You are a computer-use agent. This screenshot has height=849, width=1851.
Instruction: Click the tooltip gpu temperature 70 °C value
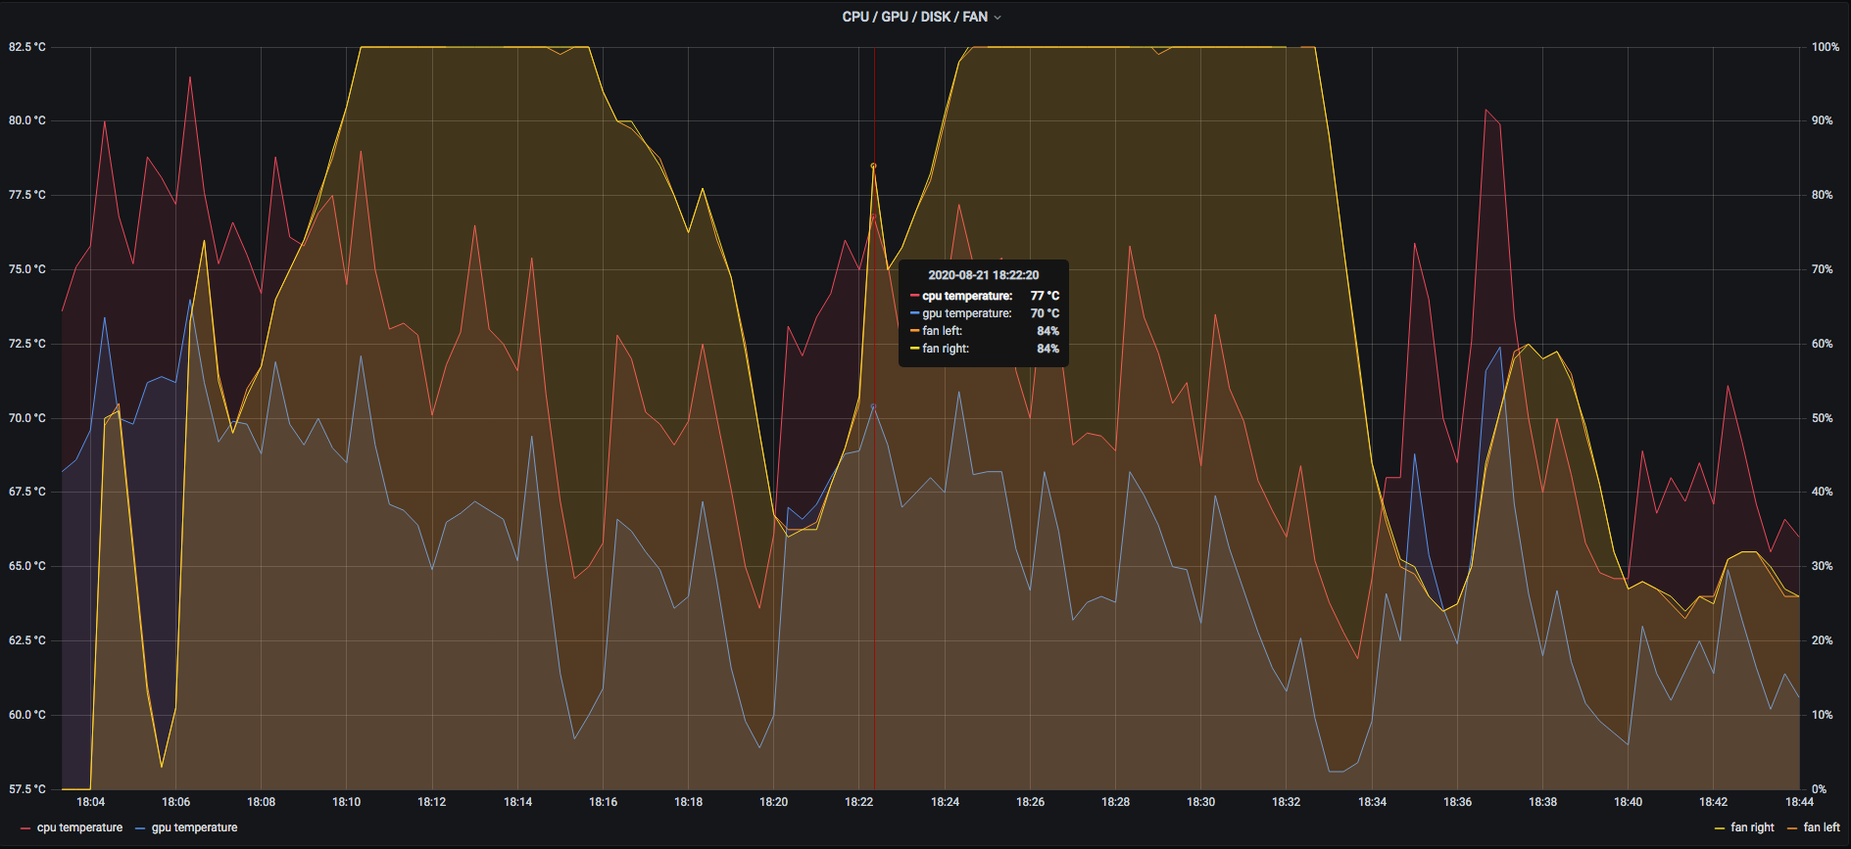coord(1045,313)
